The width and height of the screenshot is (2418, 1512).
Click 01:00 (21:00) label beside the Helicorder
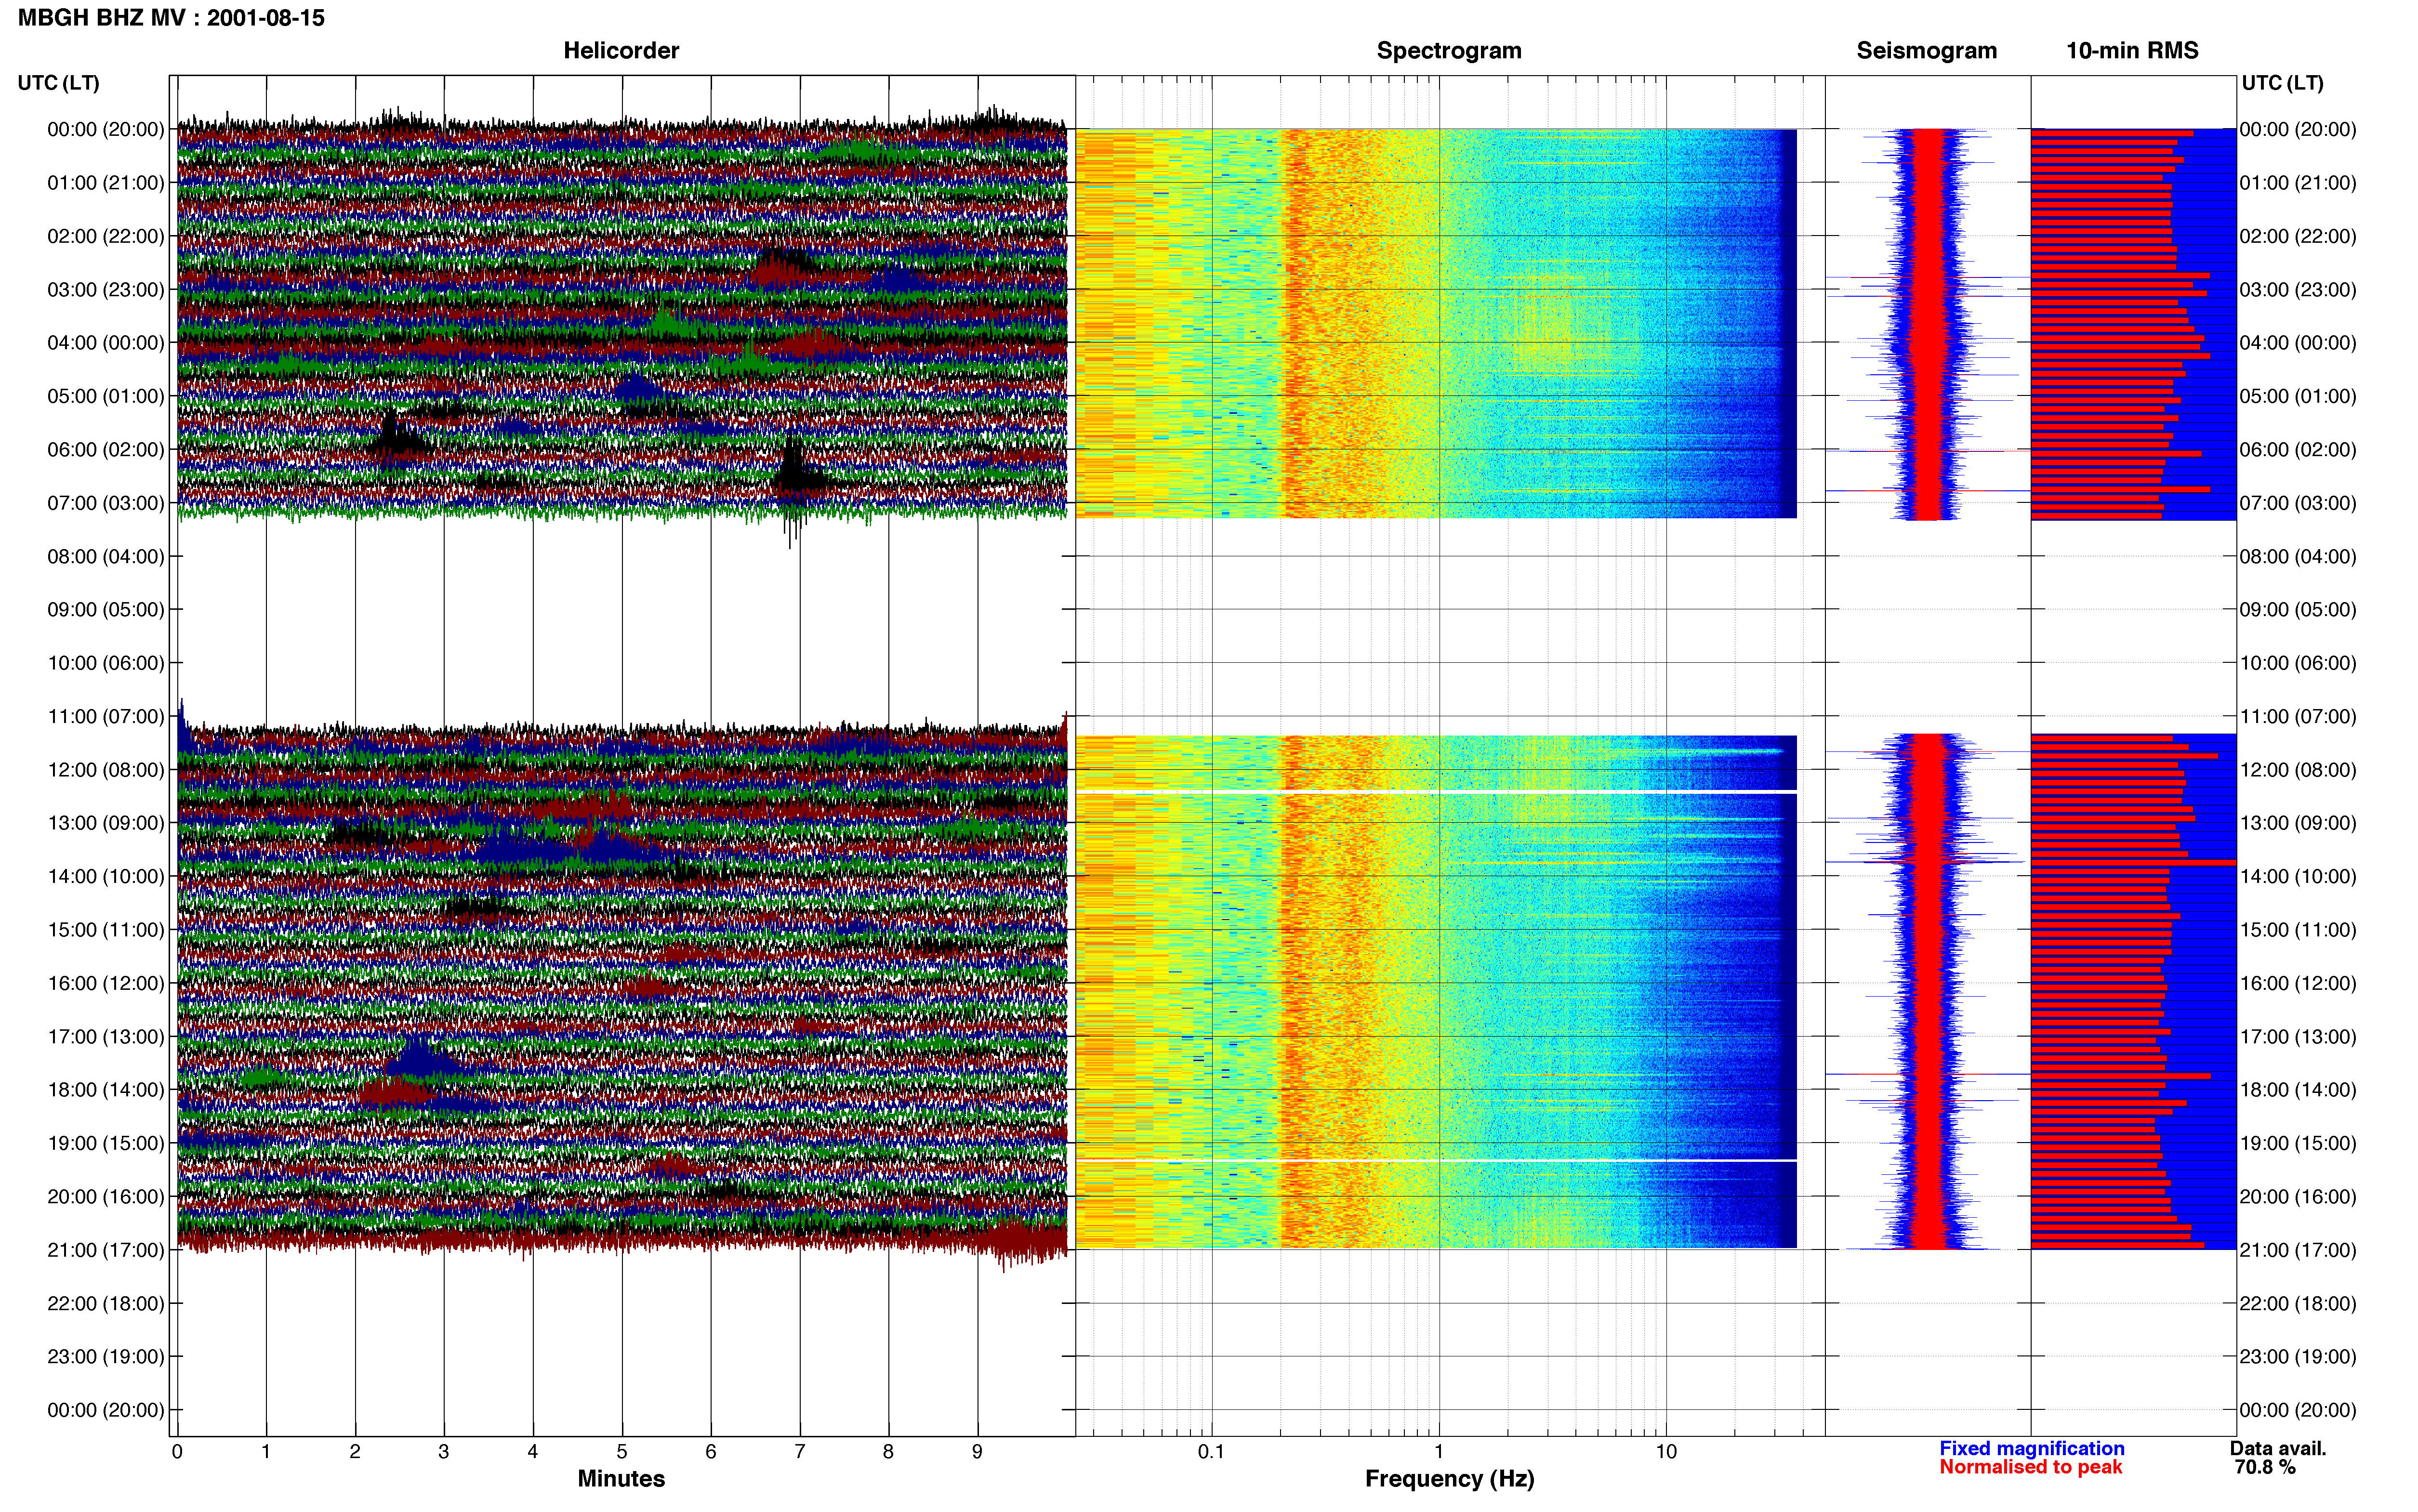click(x=105, y=183)
